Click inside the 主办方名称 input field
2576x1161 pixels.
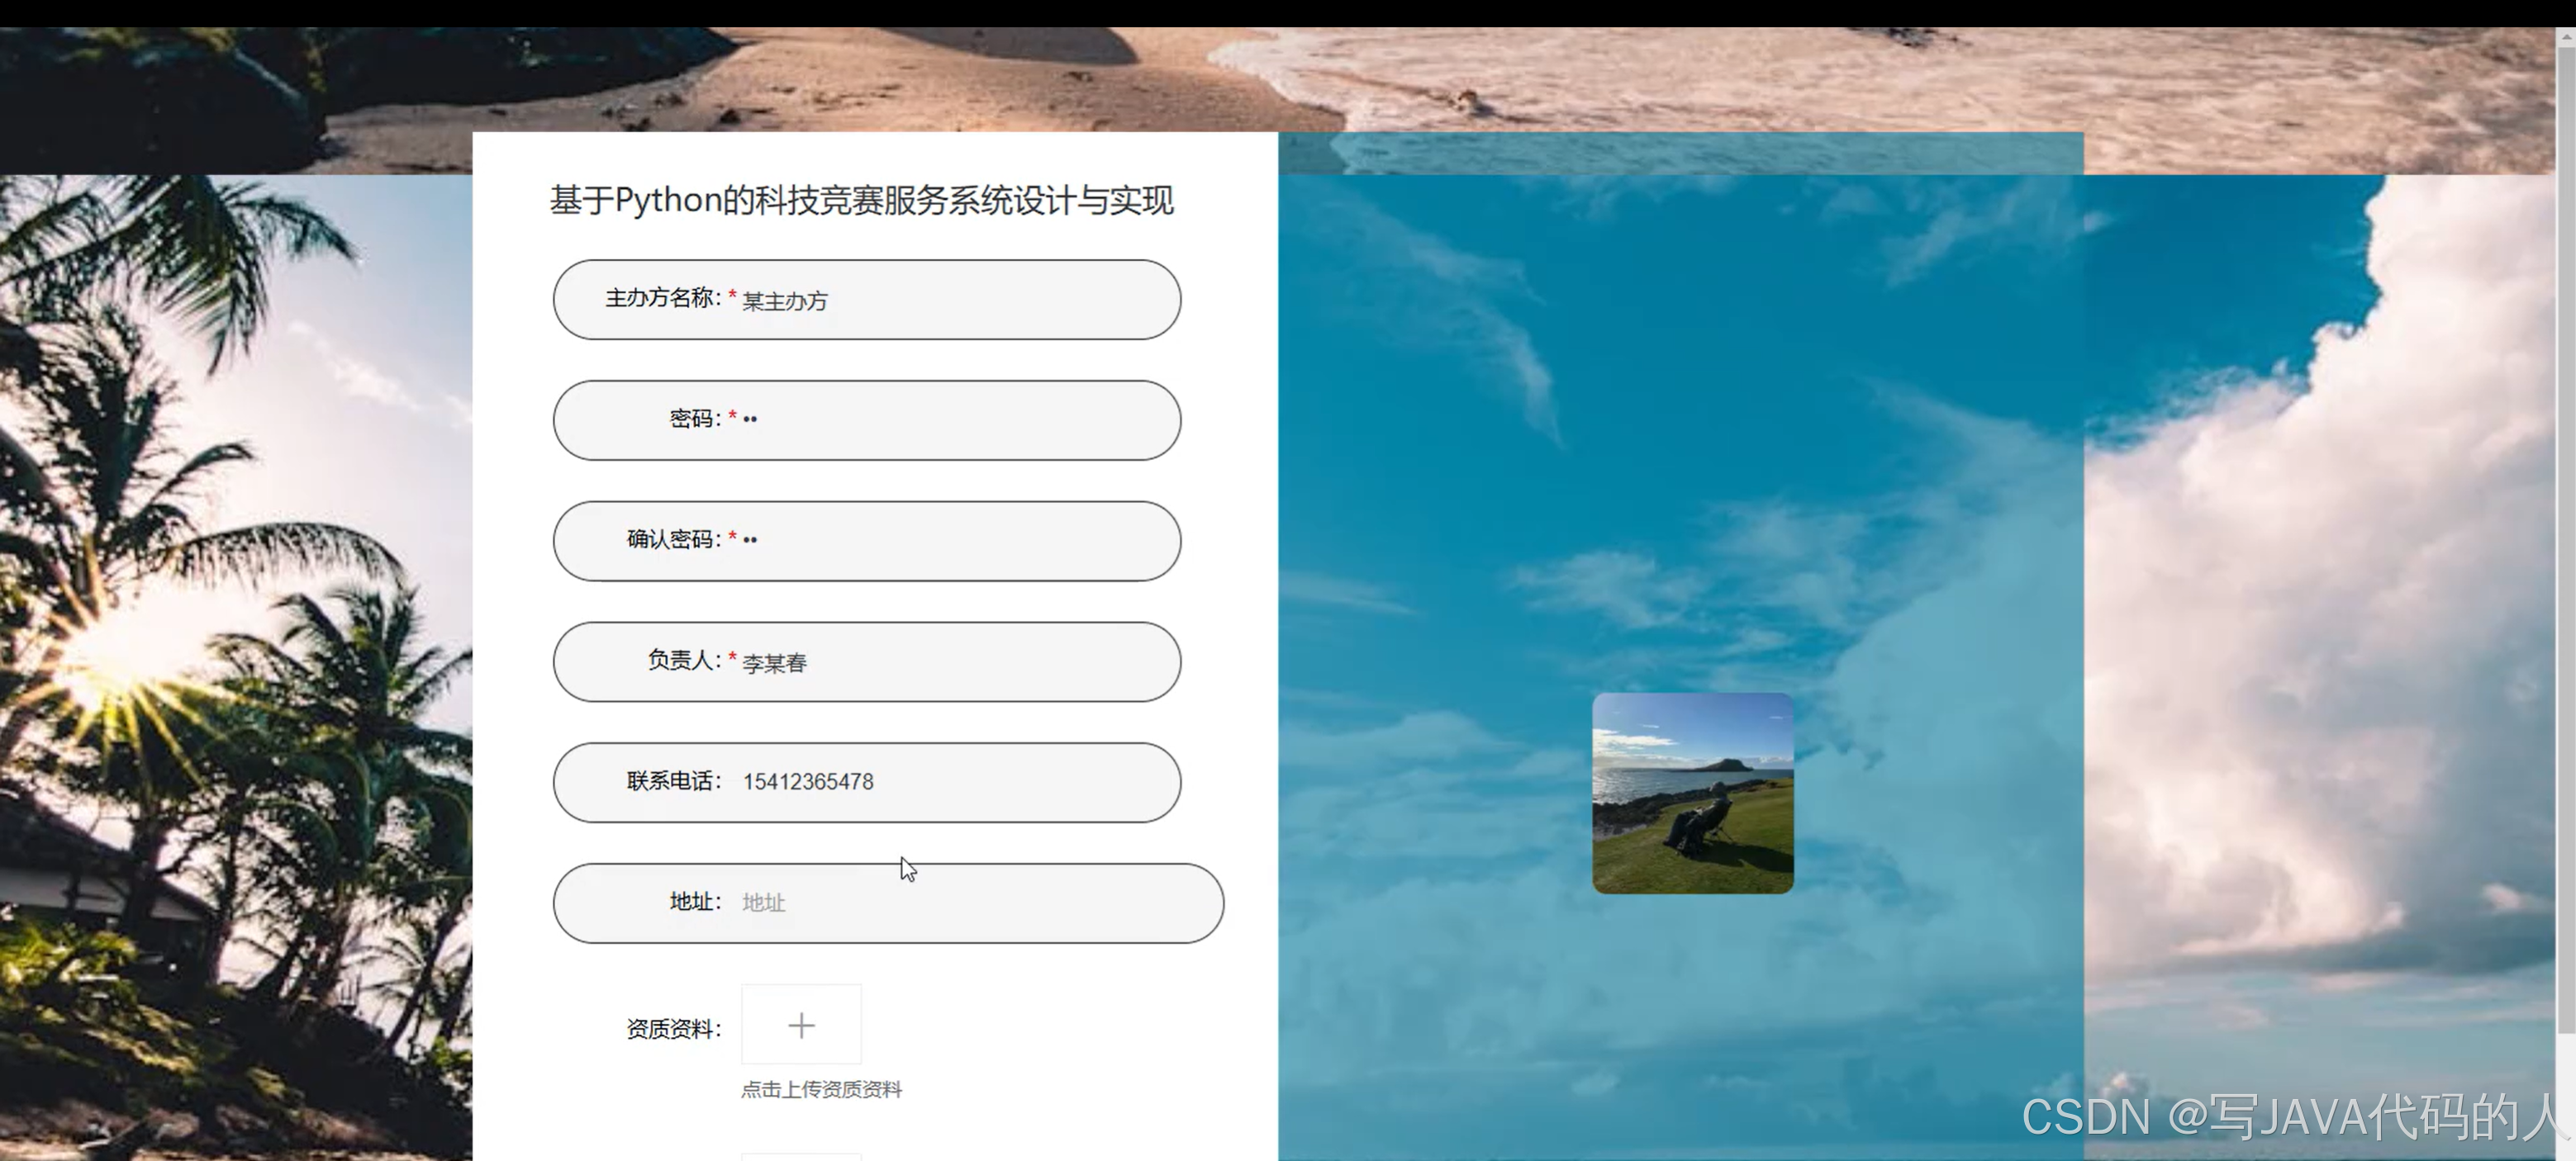pos(950,300)
